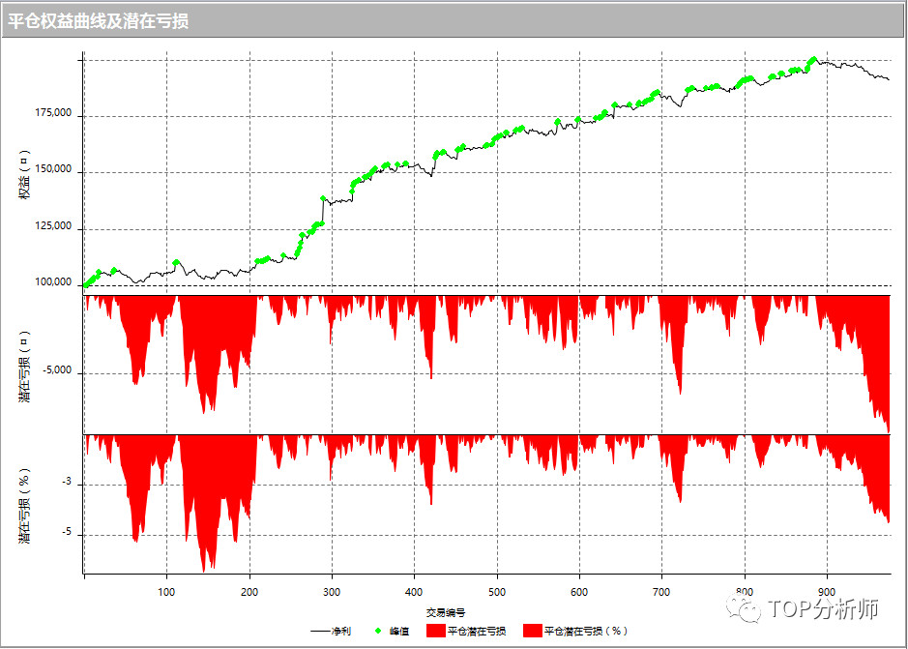This screenshot has width=908, height=649.
Task: Click the 150,000 label on equity axis
Action: [51, 170]
